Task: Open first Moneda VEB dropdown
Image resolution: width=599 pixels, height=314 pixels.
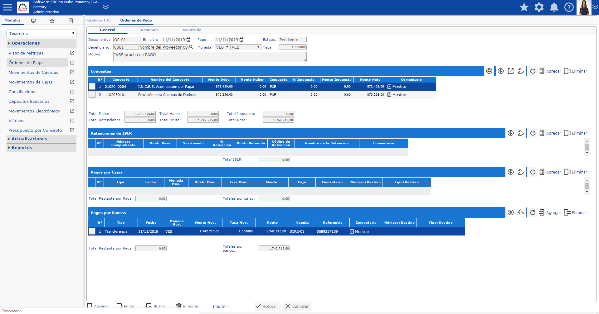Action: coord(222,47)
